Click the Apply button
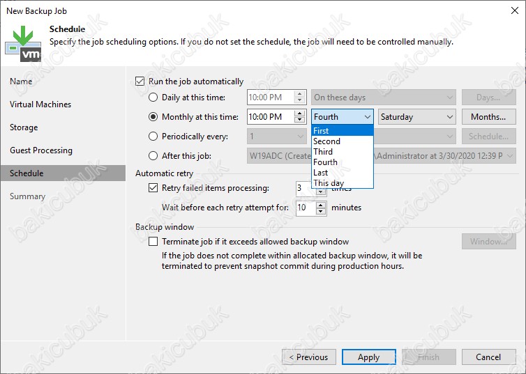 coord(368,357)
